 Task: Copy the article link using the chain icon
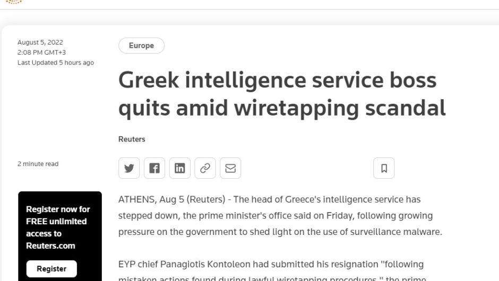click(x=205, y=168)
